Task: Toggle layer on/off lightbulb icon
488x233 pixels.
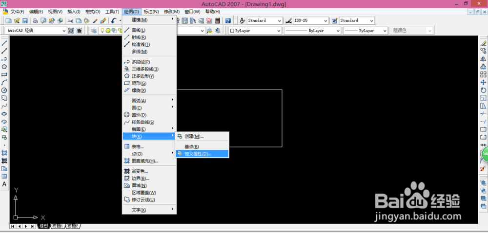Action: click(102, 31)
